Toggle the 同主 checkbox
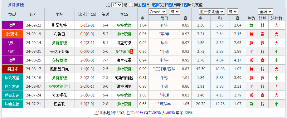 [x=131, y=5]
